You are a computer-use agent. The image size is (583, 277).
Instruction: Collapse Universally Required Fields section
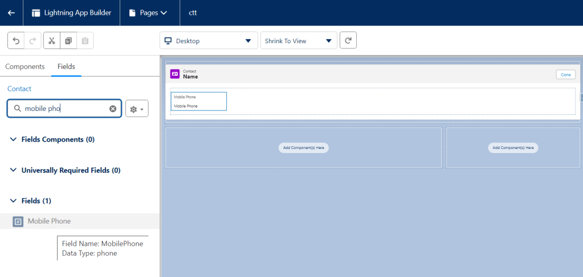point(14,170)
